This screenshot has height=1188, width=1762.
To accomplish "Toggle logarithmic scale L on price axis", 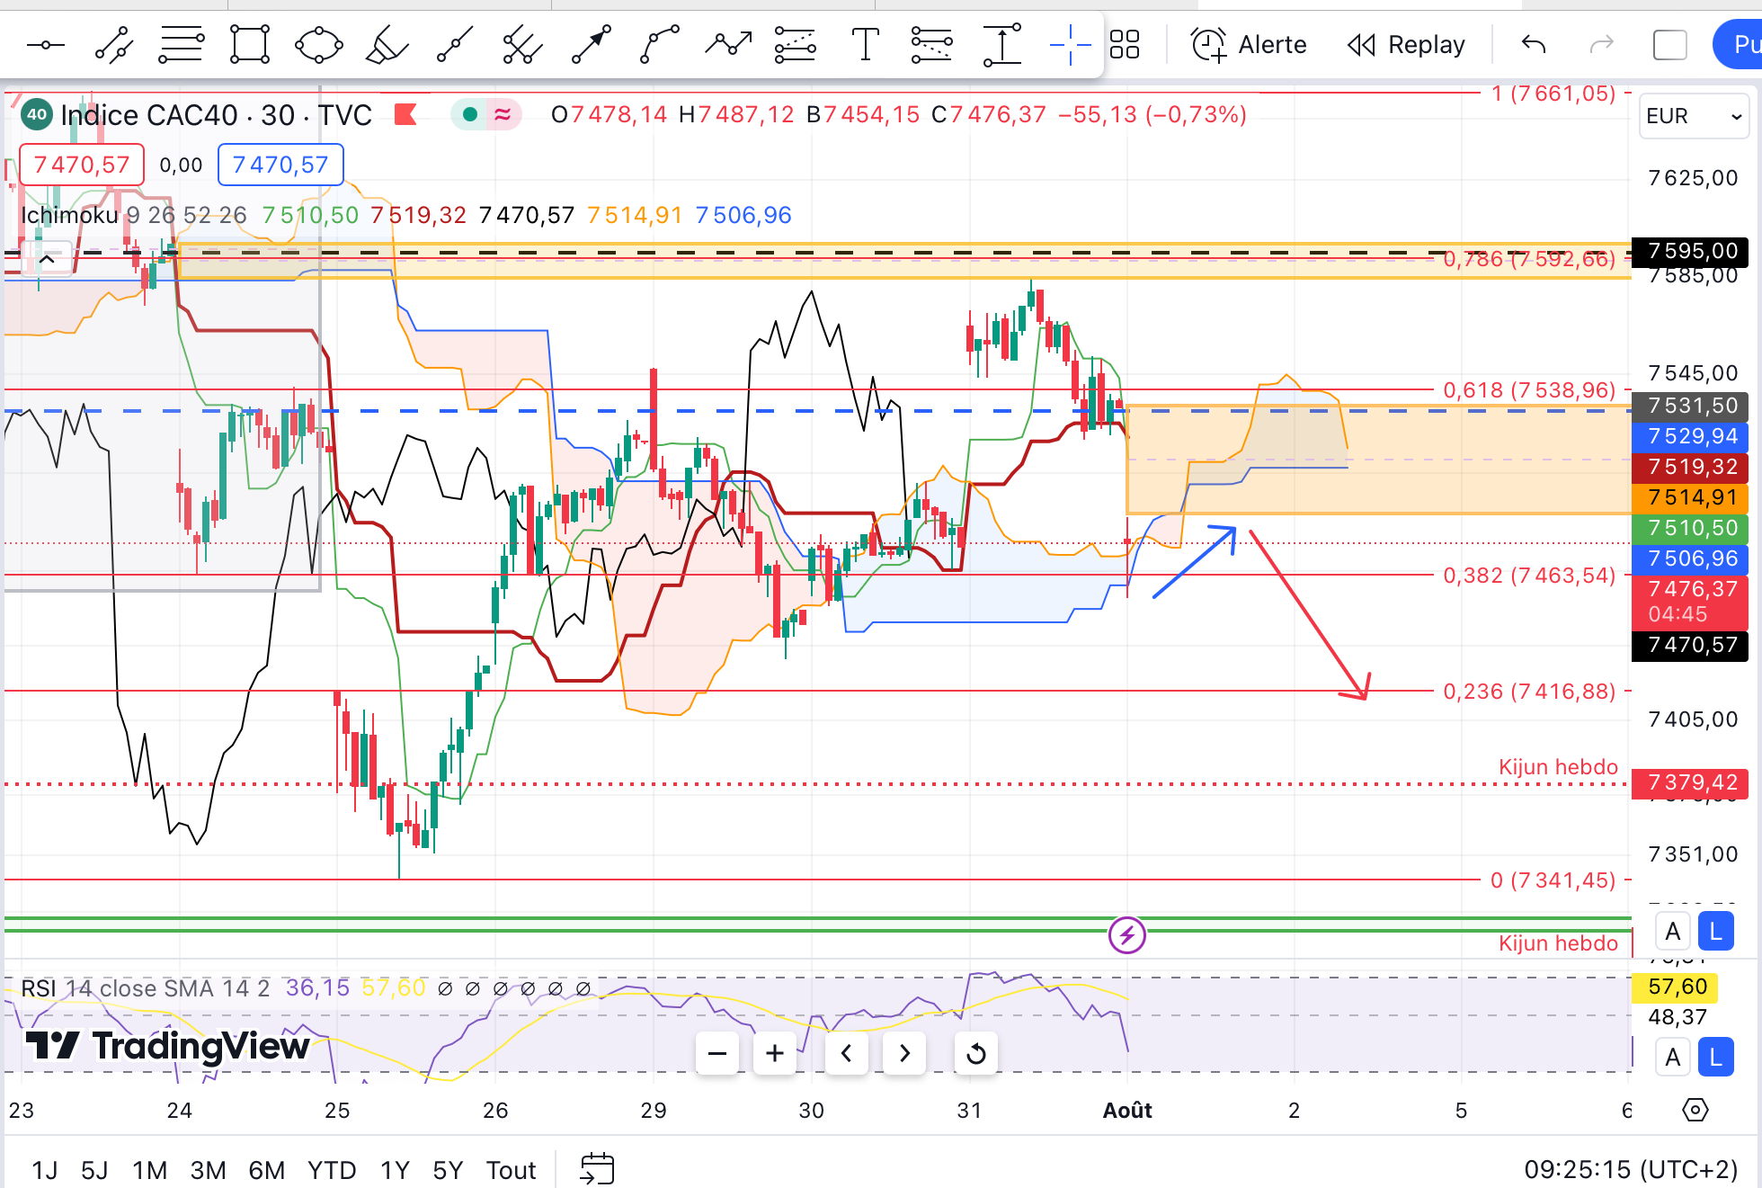I will tap(1715, 932).
